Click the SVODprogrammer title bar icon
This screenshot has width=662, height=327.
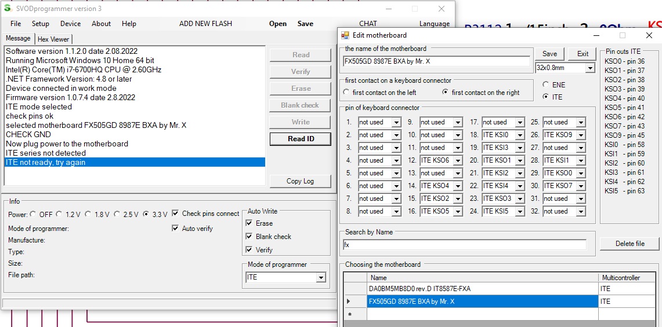(8, 8)
